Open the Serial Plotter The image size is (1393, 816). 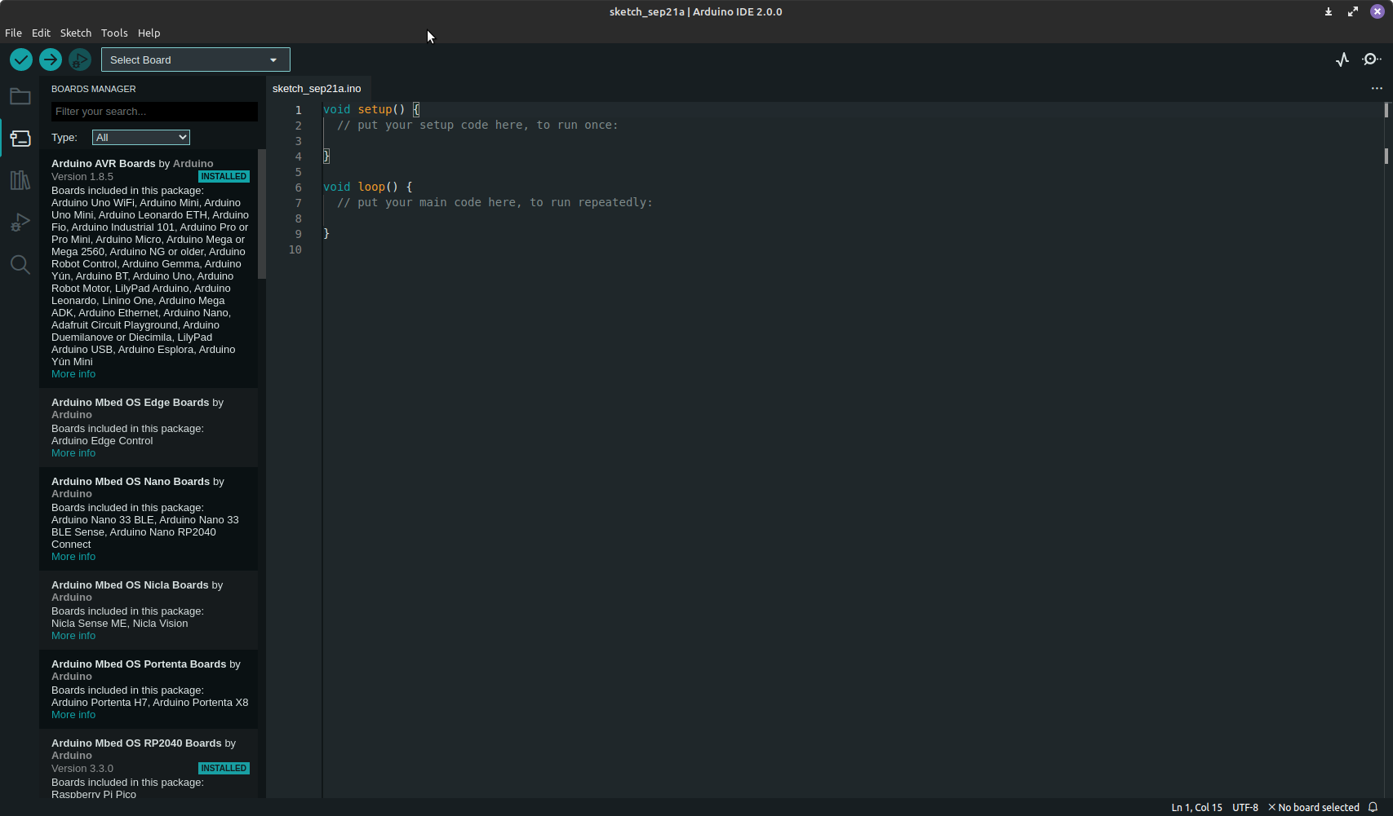(1342, 60)
